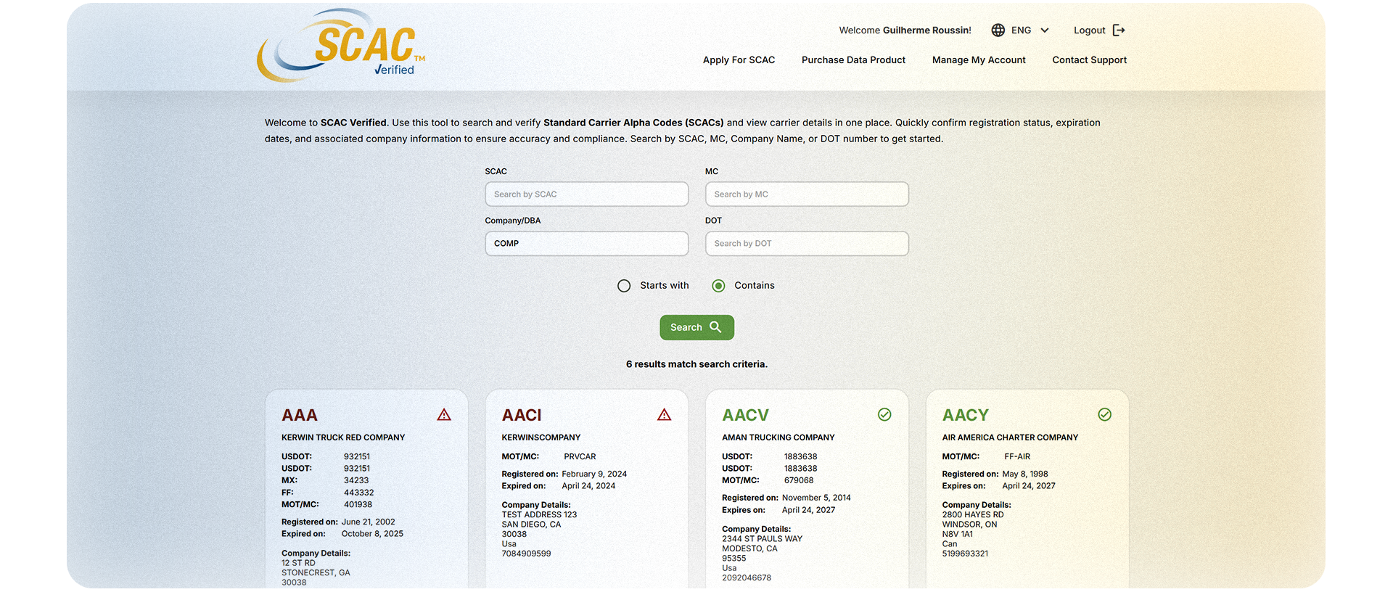Click the AACY card title
This screenshot has height=592, width=1393.
[965, 416]
